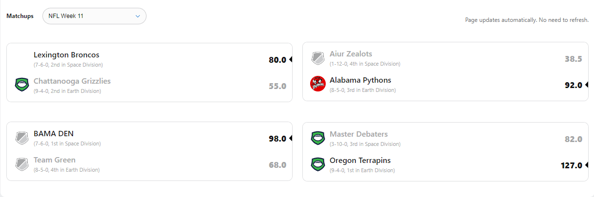Click winner arrow beside Lexington Broncos score
This screenshot has height=197, width=594.
coord(291,59)
